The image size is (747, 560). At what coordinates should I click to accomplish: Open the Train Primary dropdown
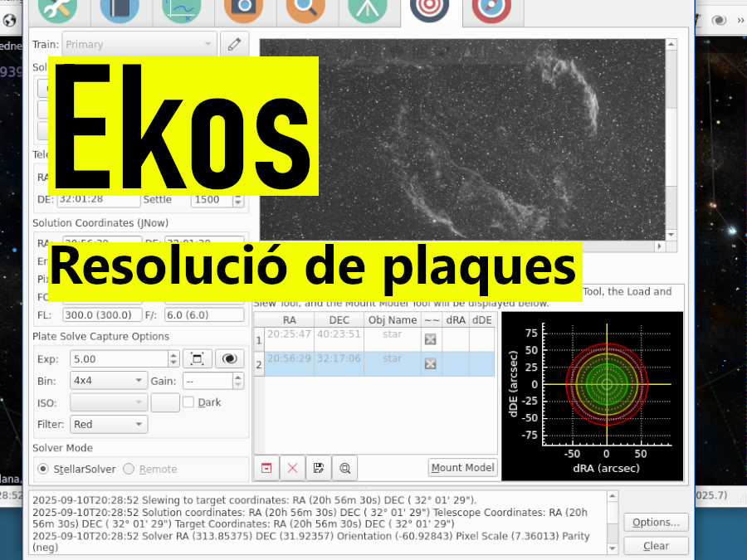pos(139,44)
